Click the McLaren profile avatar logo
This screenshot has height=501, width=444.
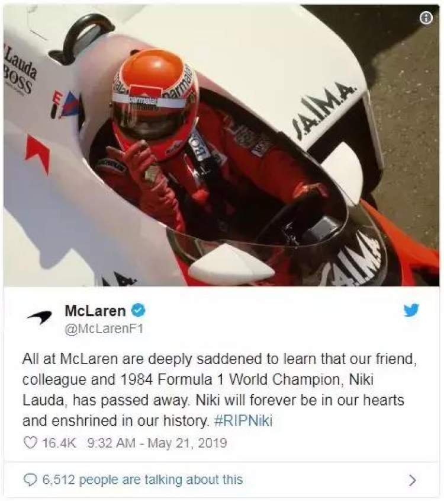pyautogui.click(x=39, y=317)
